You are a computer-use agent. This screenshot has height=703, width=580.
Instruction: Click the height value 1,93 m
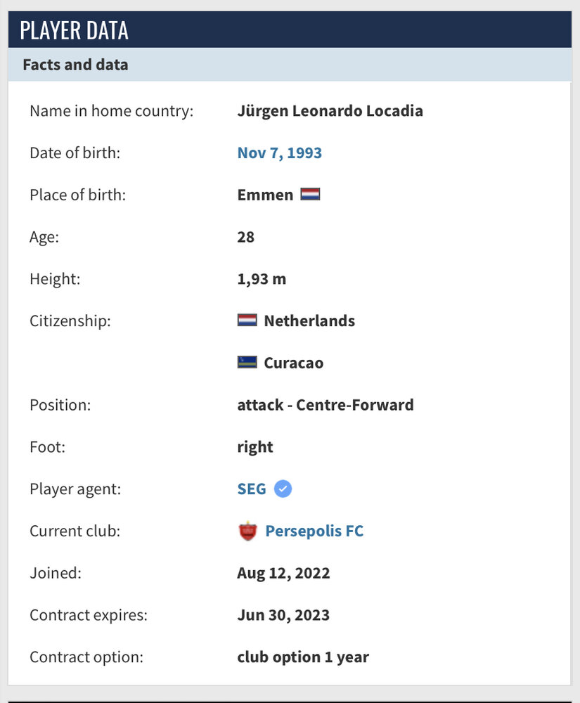point(262,278)
